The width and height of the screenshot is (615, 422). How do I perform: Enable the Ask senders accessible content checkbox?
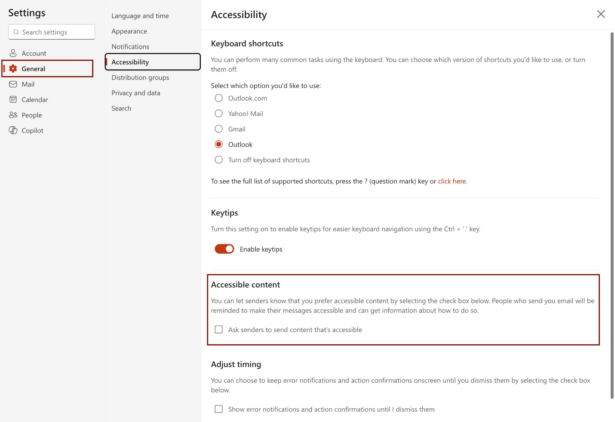click(x=218, y=329)
